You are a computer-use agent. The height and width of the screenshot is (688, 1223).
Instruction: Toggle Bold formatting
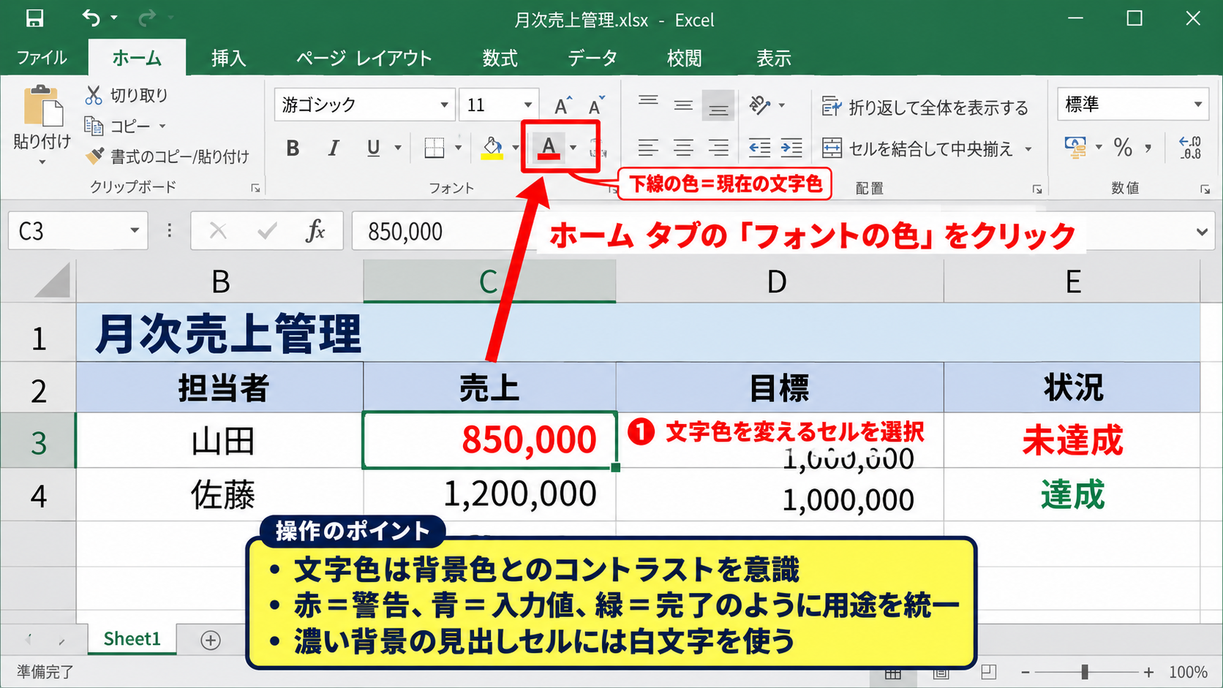point(293,148)
